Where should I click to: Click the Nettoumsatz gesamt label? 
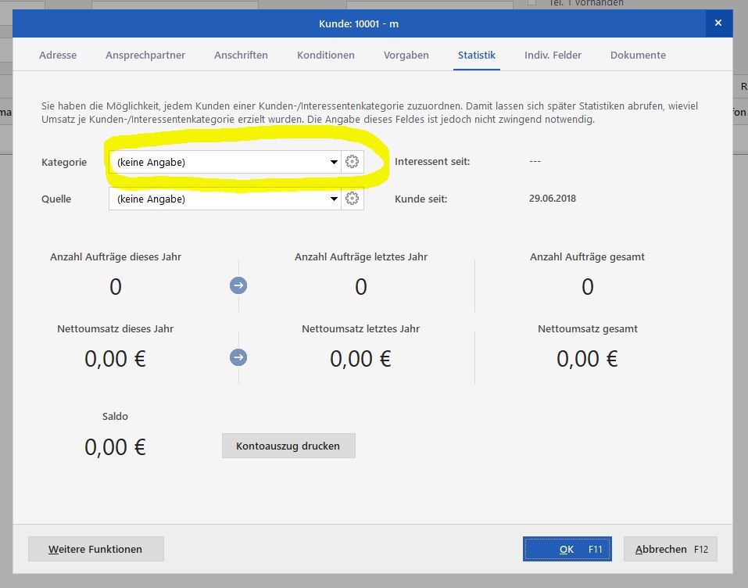pyautogui.click(x=587, y=329)
